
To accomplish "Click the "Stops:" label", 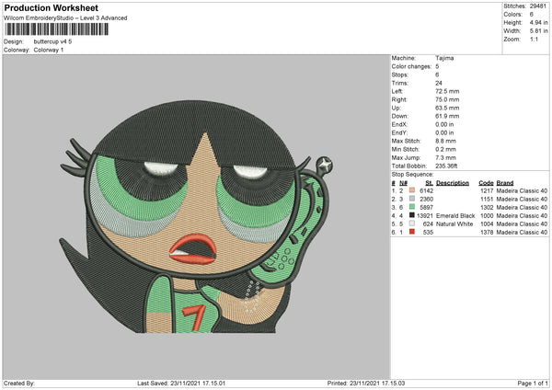I will coord(400,75).
